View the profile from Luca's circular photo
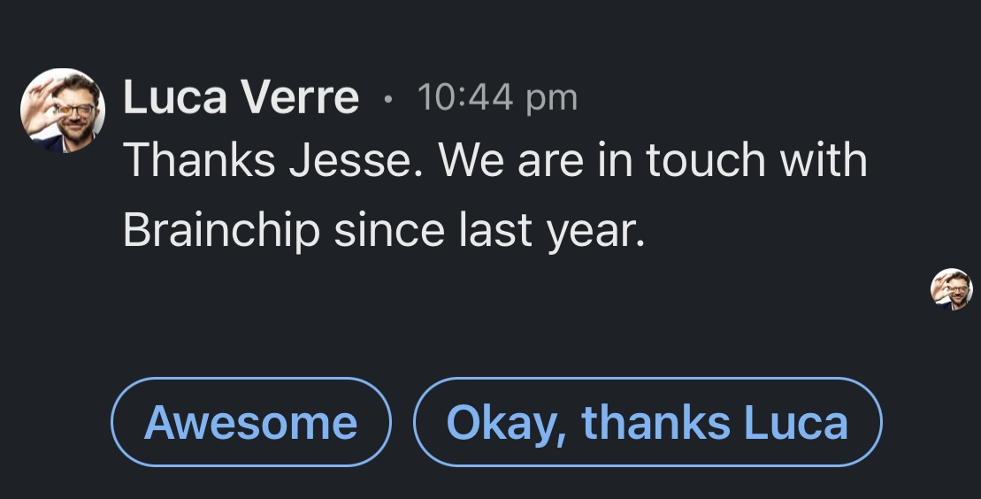Viewport: 981px width, 499px height. (x=62, y=111)
